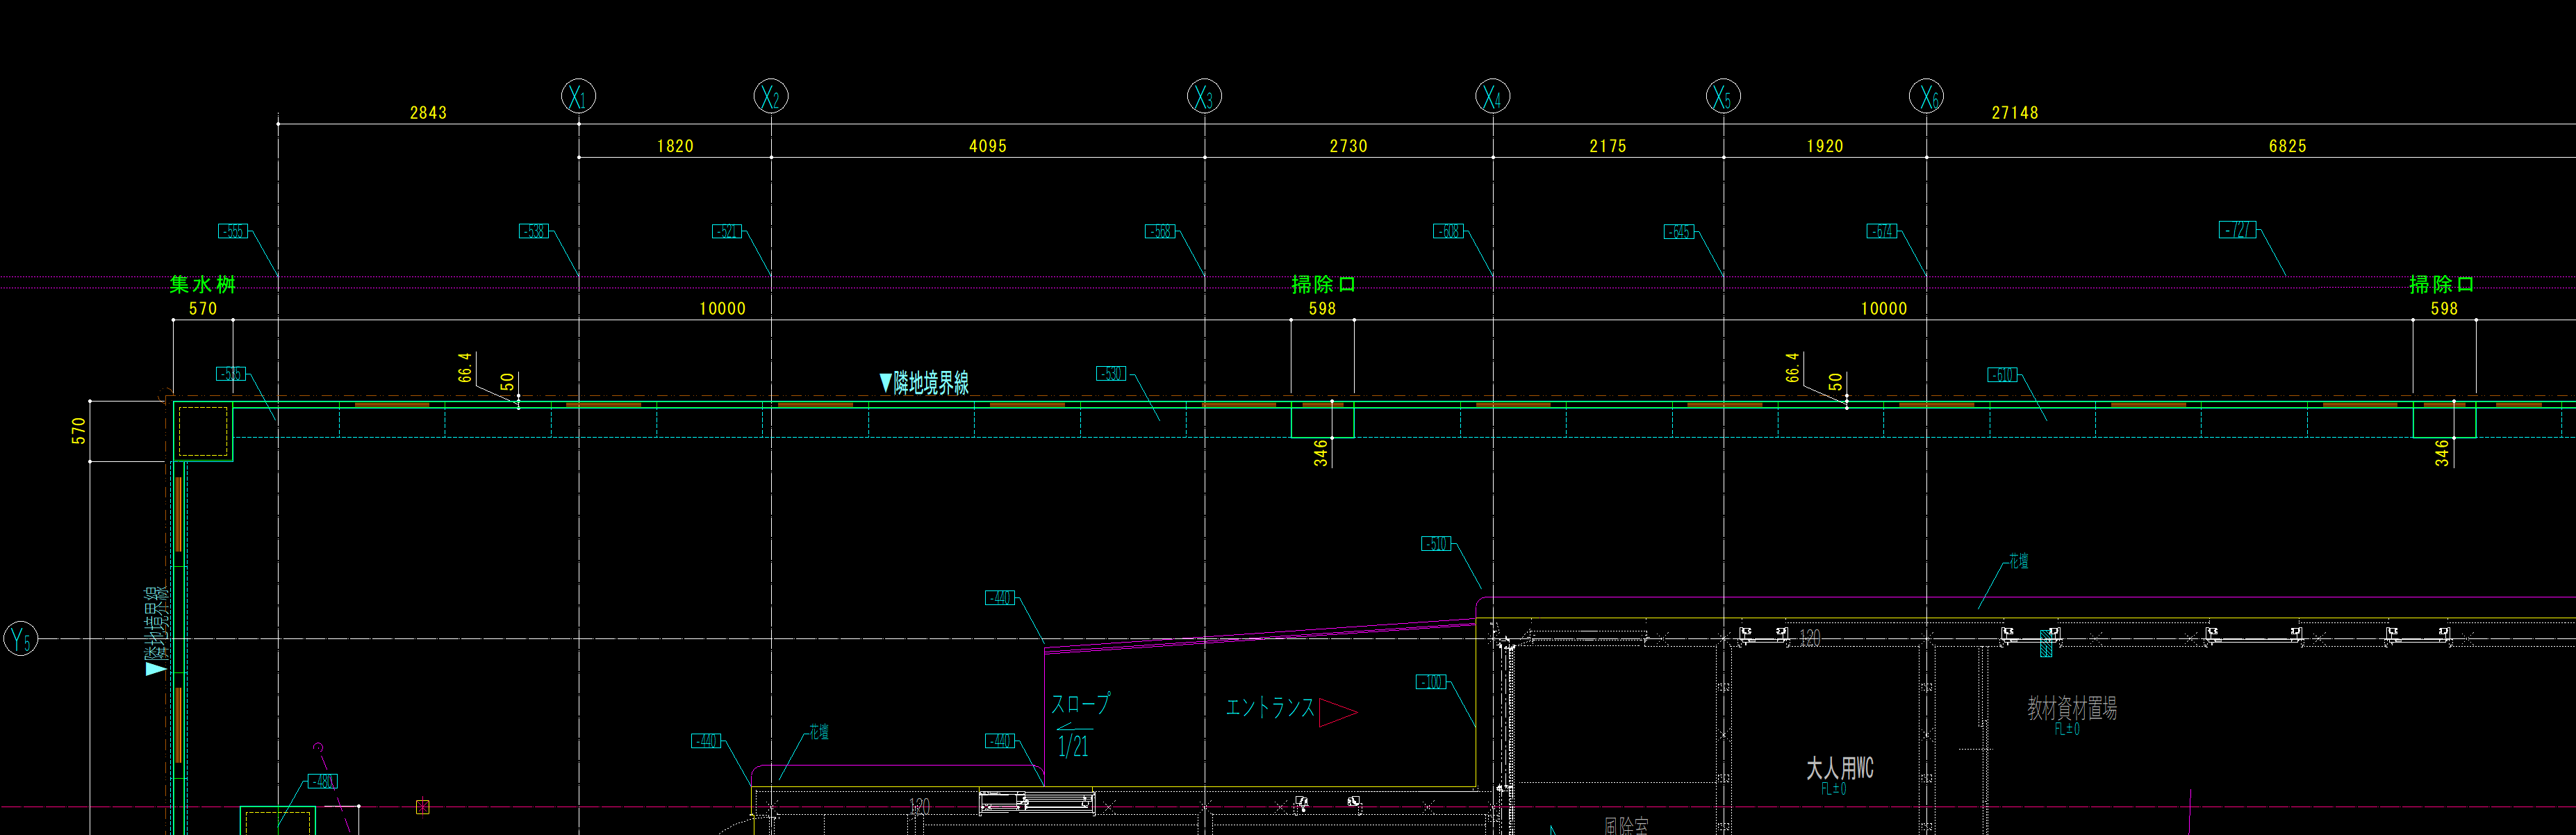2576x835 pixels.
Task: Select the -727 elevation tag box
Action: [x=2238, y=230]
